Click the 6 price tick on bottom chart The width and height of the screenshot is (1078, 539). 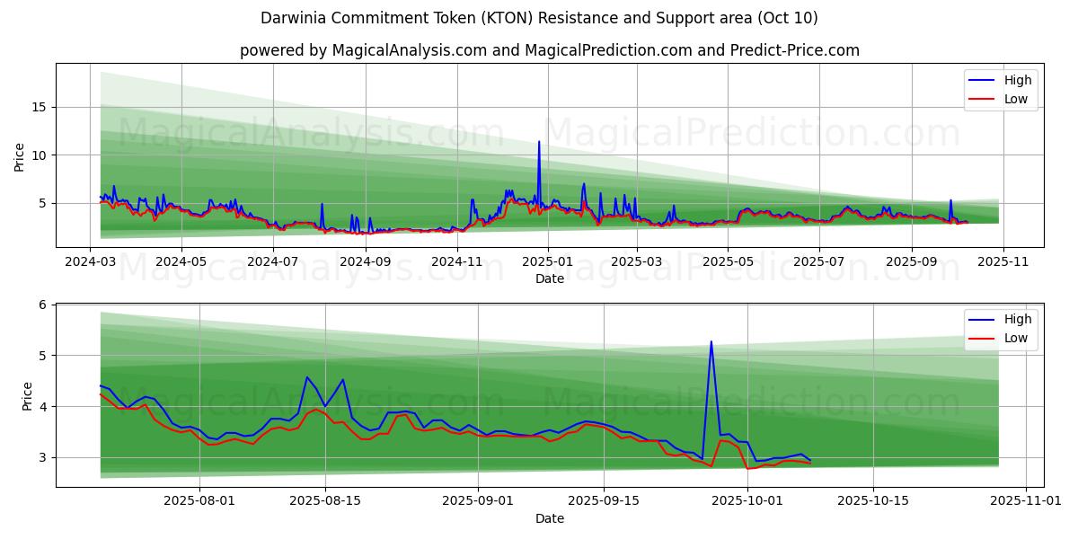coord(43,305)
